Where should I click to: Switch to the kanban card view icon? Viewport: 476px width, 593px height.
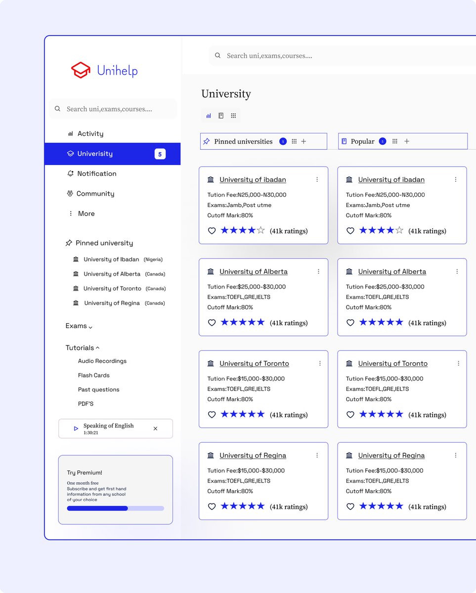point(221,115)
